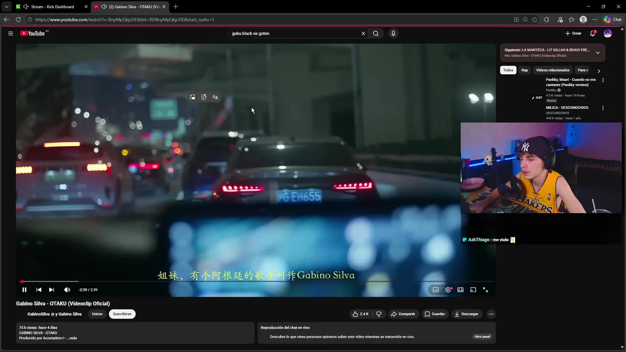Click the translate overlay icon on video
626x352 pixels.
pos(215,97)
